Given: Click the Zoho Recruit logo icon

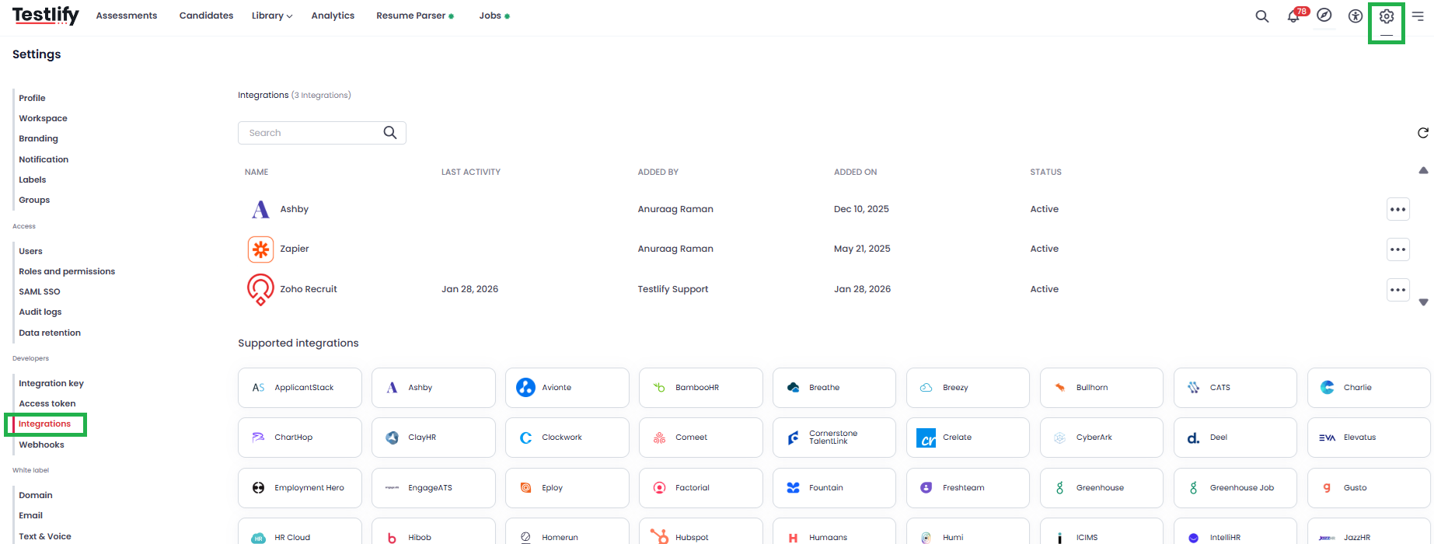Looking at the screenshot, I should click(x=260, y=289).
